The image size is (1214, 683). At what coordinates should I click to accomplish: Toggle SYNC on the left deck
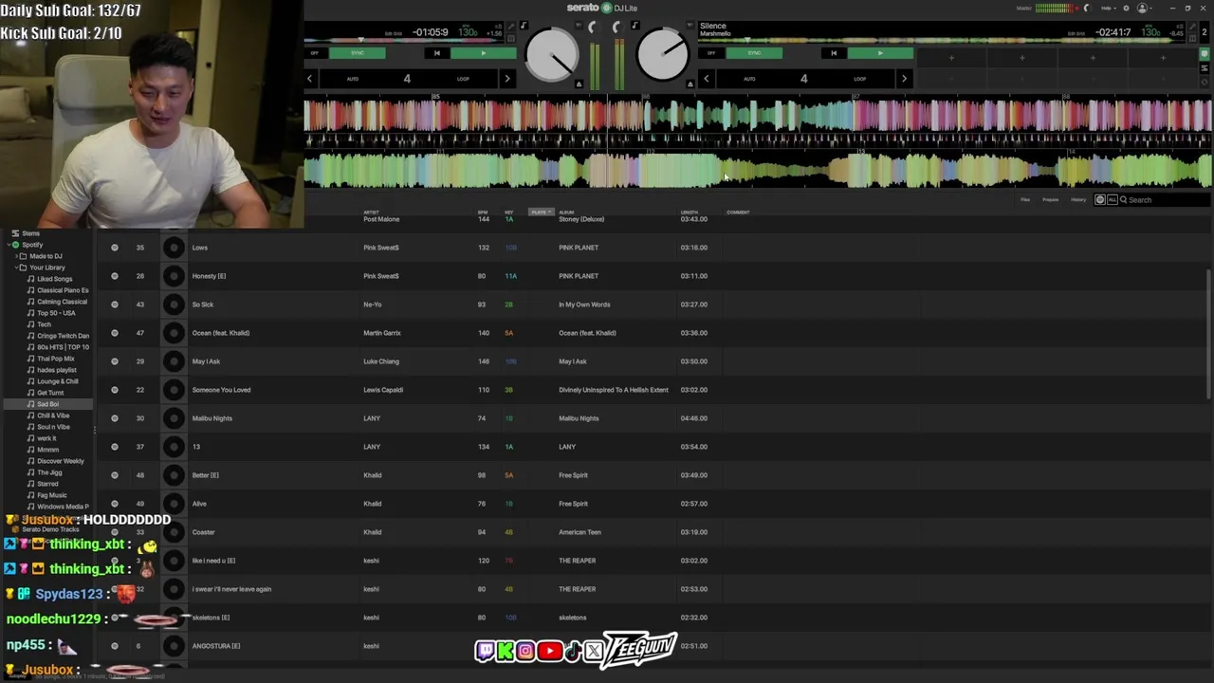pos(358,53)
